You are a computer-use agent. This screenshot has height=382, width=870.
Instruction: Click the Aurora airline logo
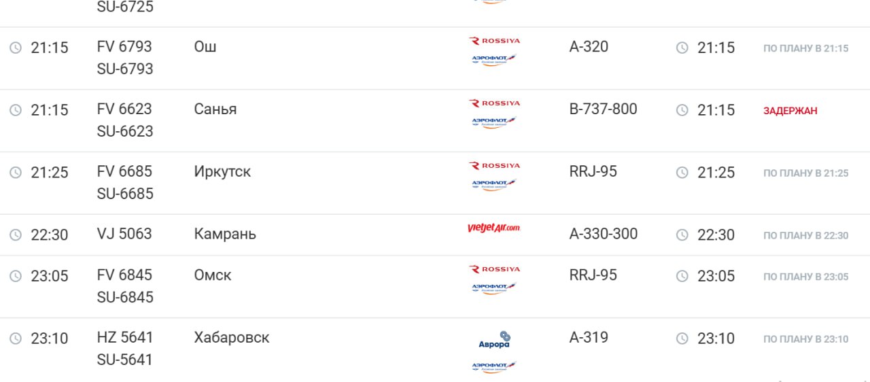point(494,340)
